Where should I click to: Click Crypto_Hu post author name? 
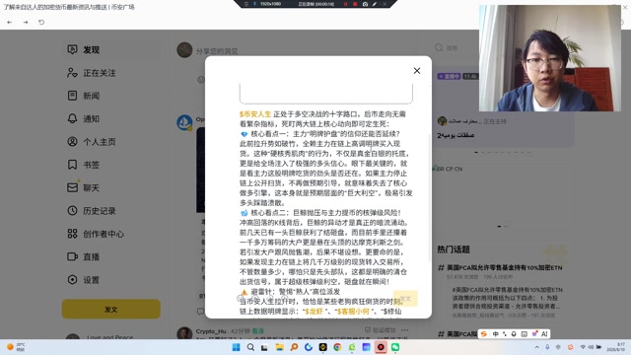coord(211,331)
